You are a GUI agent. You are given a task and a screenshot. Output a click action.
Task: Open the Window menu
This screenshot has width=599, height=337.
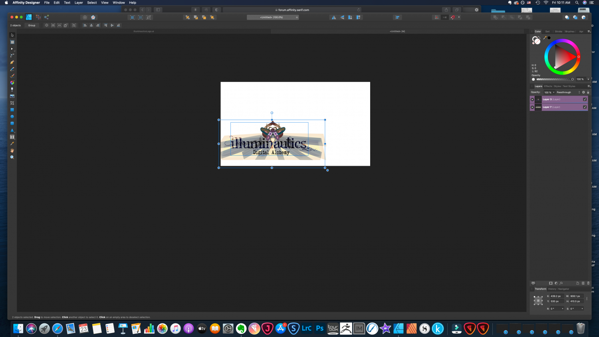click(119, 2)
